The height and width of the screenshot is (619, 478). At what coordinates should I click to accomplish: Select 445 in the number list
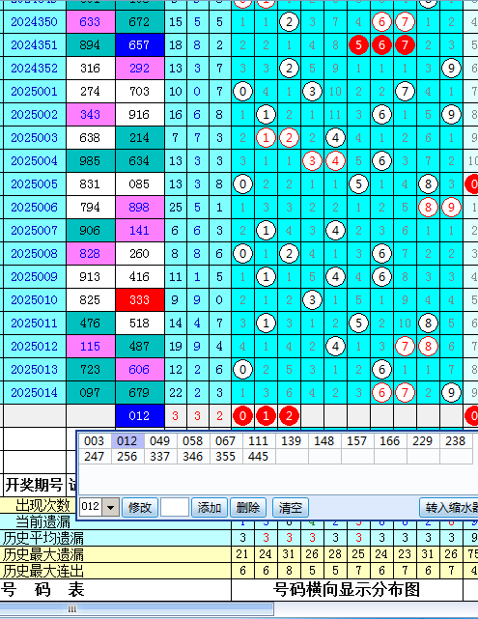click(258, 457)
